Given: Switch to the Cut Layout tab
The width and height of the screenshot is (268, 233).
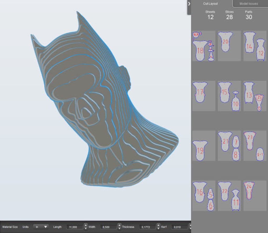Looking at the screenshot, I should coord(210,4).
